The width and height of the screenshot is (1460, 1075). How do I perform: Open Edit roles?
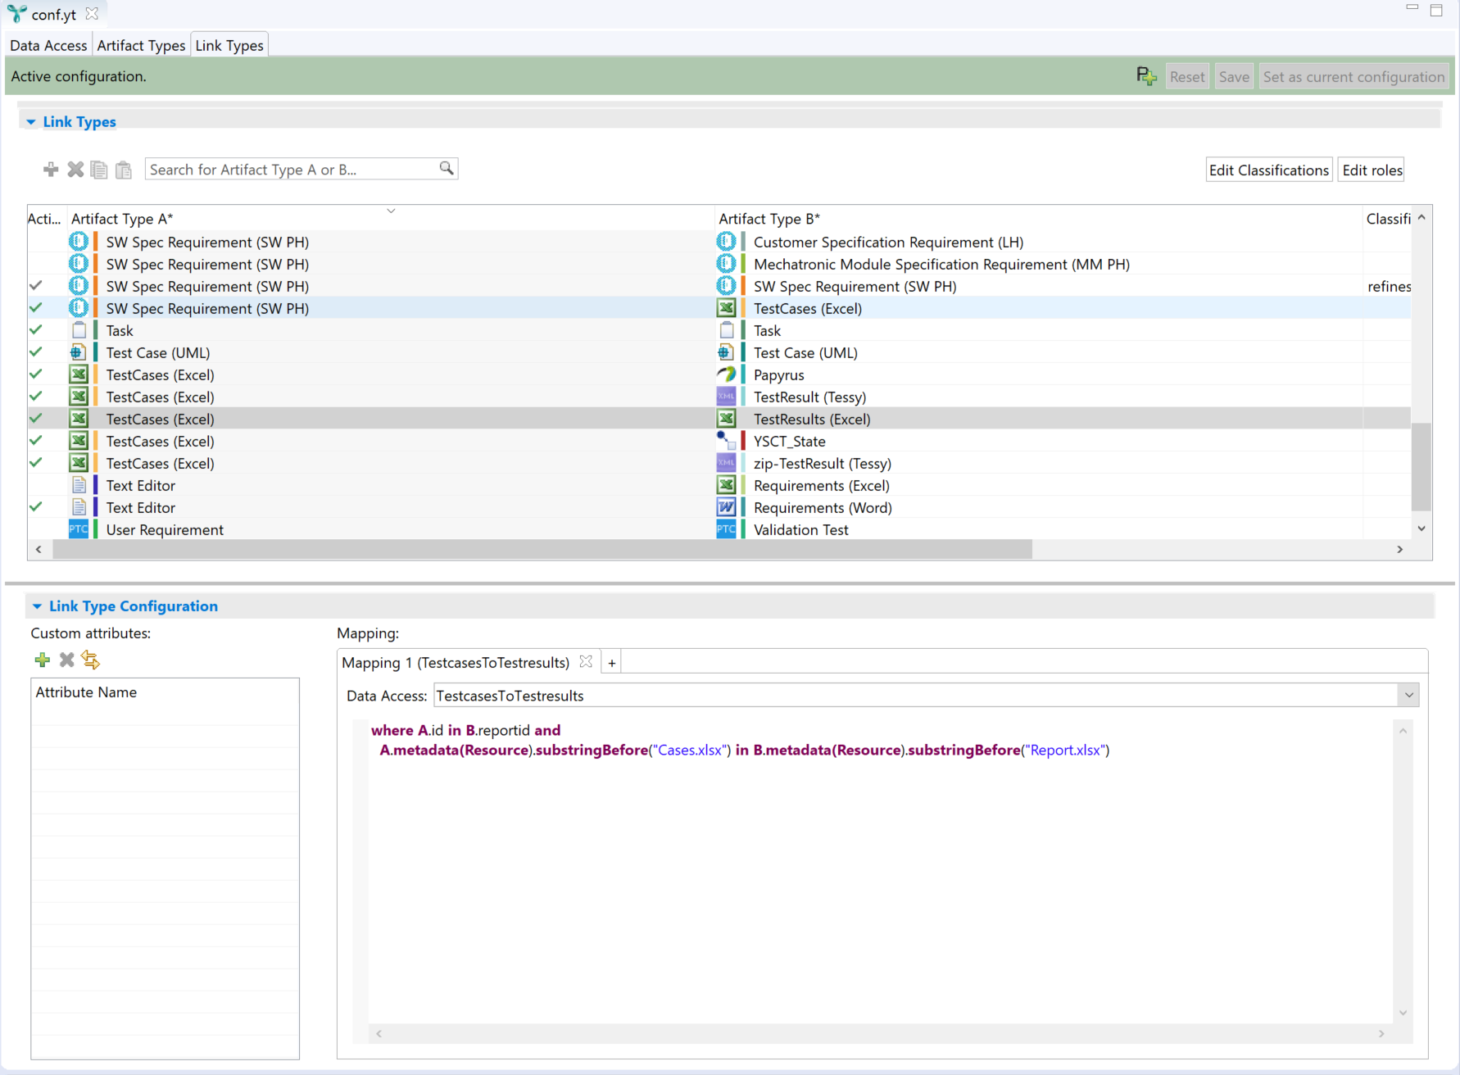[x=1372, y=170]
